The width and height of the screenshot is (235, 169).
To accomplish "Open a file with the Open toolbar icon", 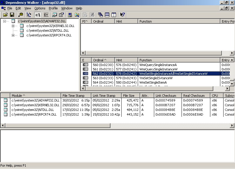I will tap(5, 15).
